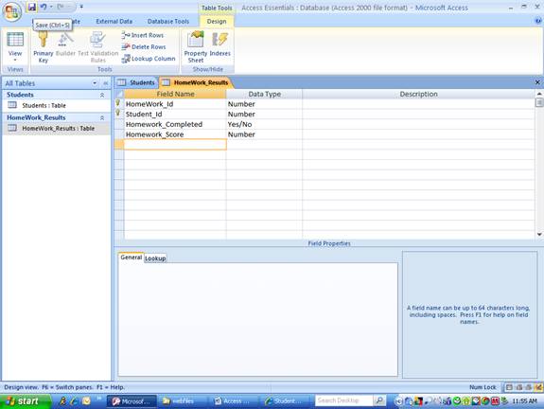Click the taskbar clock showing 11:55 AM
This screenshot has height=409, width=544.
tap(524, 401)
